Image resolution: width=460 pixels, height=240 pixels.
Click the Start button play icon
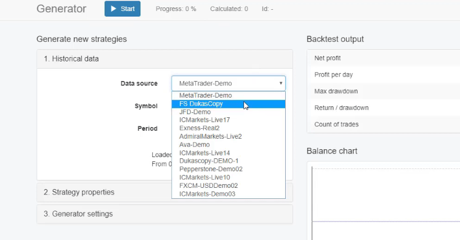113,9
